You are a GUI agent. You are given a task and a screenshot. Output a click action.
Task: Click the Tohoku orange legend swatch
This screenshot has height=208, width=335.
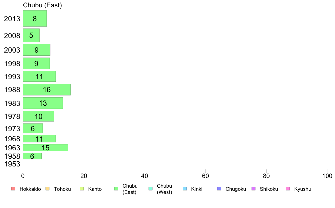coord(47,189)
